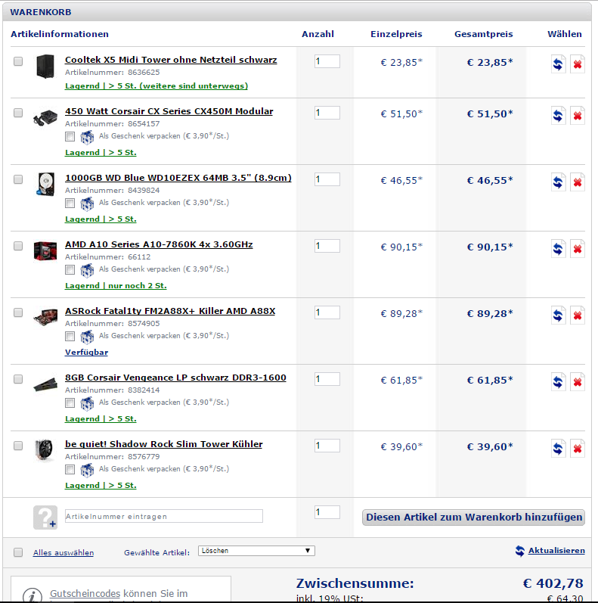This screenshot has height=603, width=598.
Task: Select the 1000GB WD Blue item checkbox
Action: pyautogui.click(x=18, y=179)
